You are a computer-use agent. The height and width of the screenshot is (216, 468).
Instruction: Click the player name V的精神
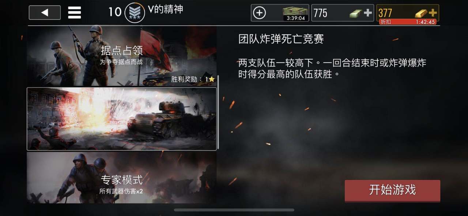(x=165, y=10)
